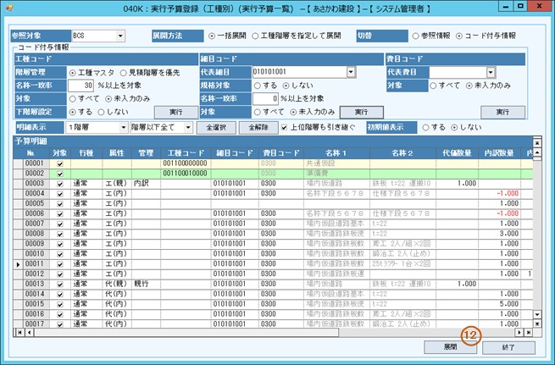Toggle 上位階層も引き継ぐ checkbox
Screen dimensions: 555x365
(x=284, y=126)
